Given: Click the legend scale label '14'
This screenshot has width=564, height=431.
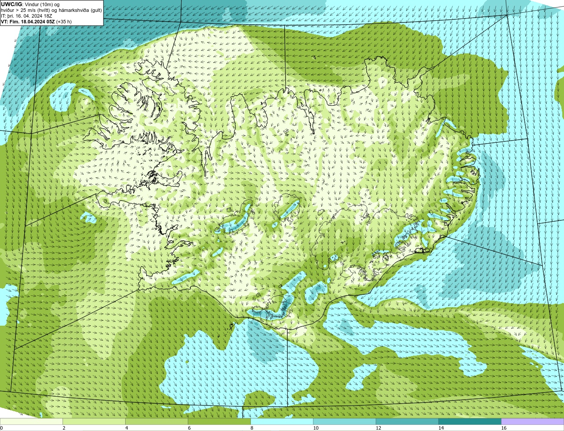Looking at the screenshot, I should click(x=441, y=428).
